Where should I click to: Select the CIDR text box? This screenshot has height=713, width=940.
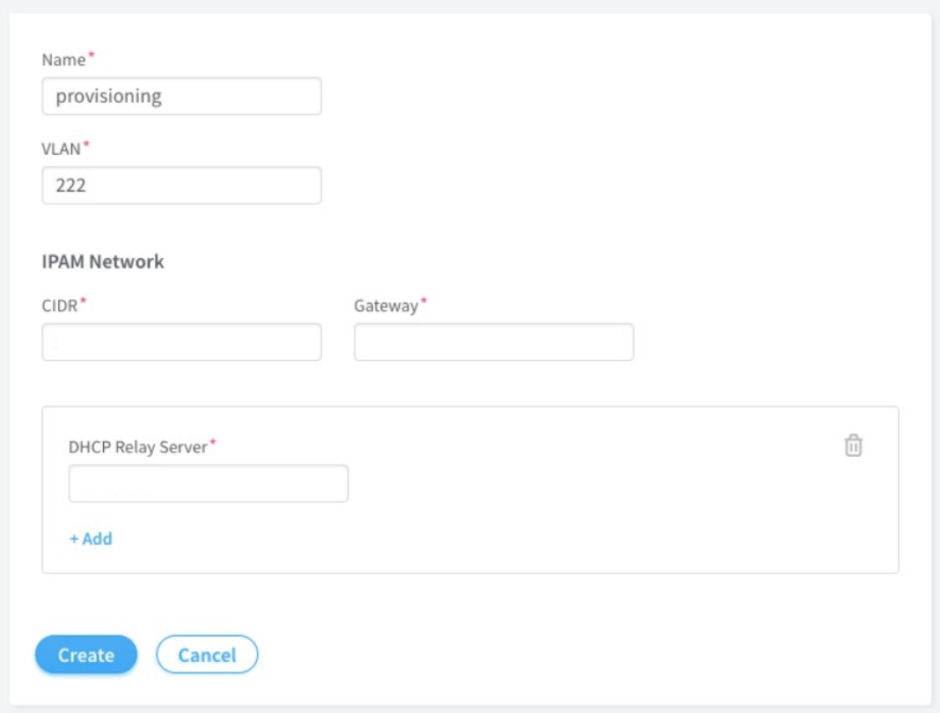181,342
